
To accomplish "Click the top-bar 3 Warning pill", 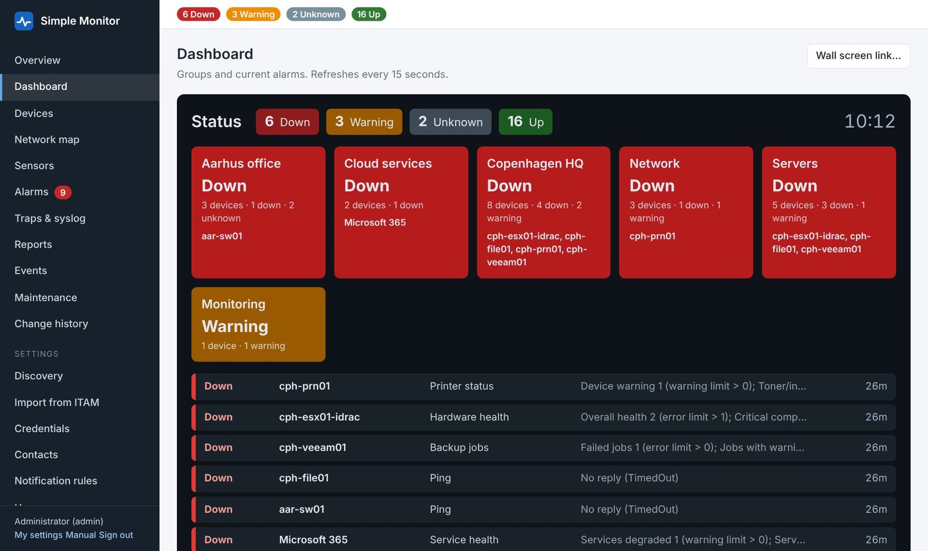I will [253, 14].
